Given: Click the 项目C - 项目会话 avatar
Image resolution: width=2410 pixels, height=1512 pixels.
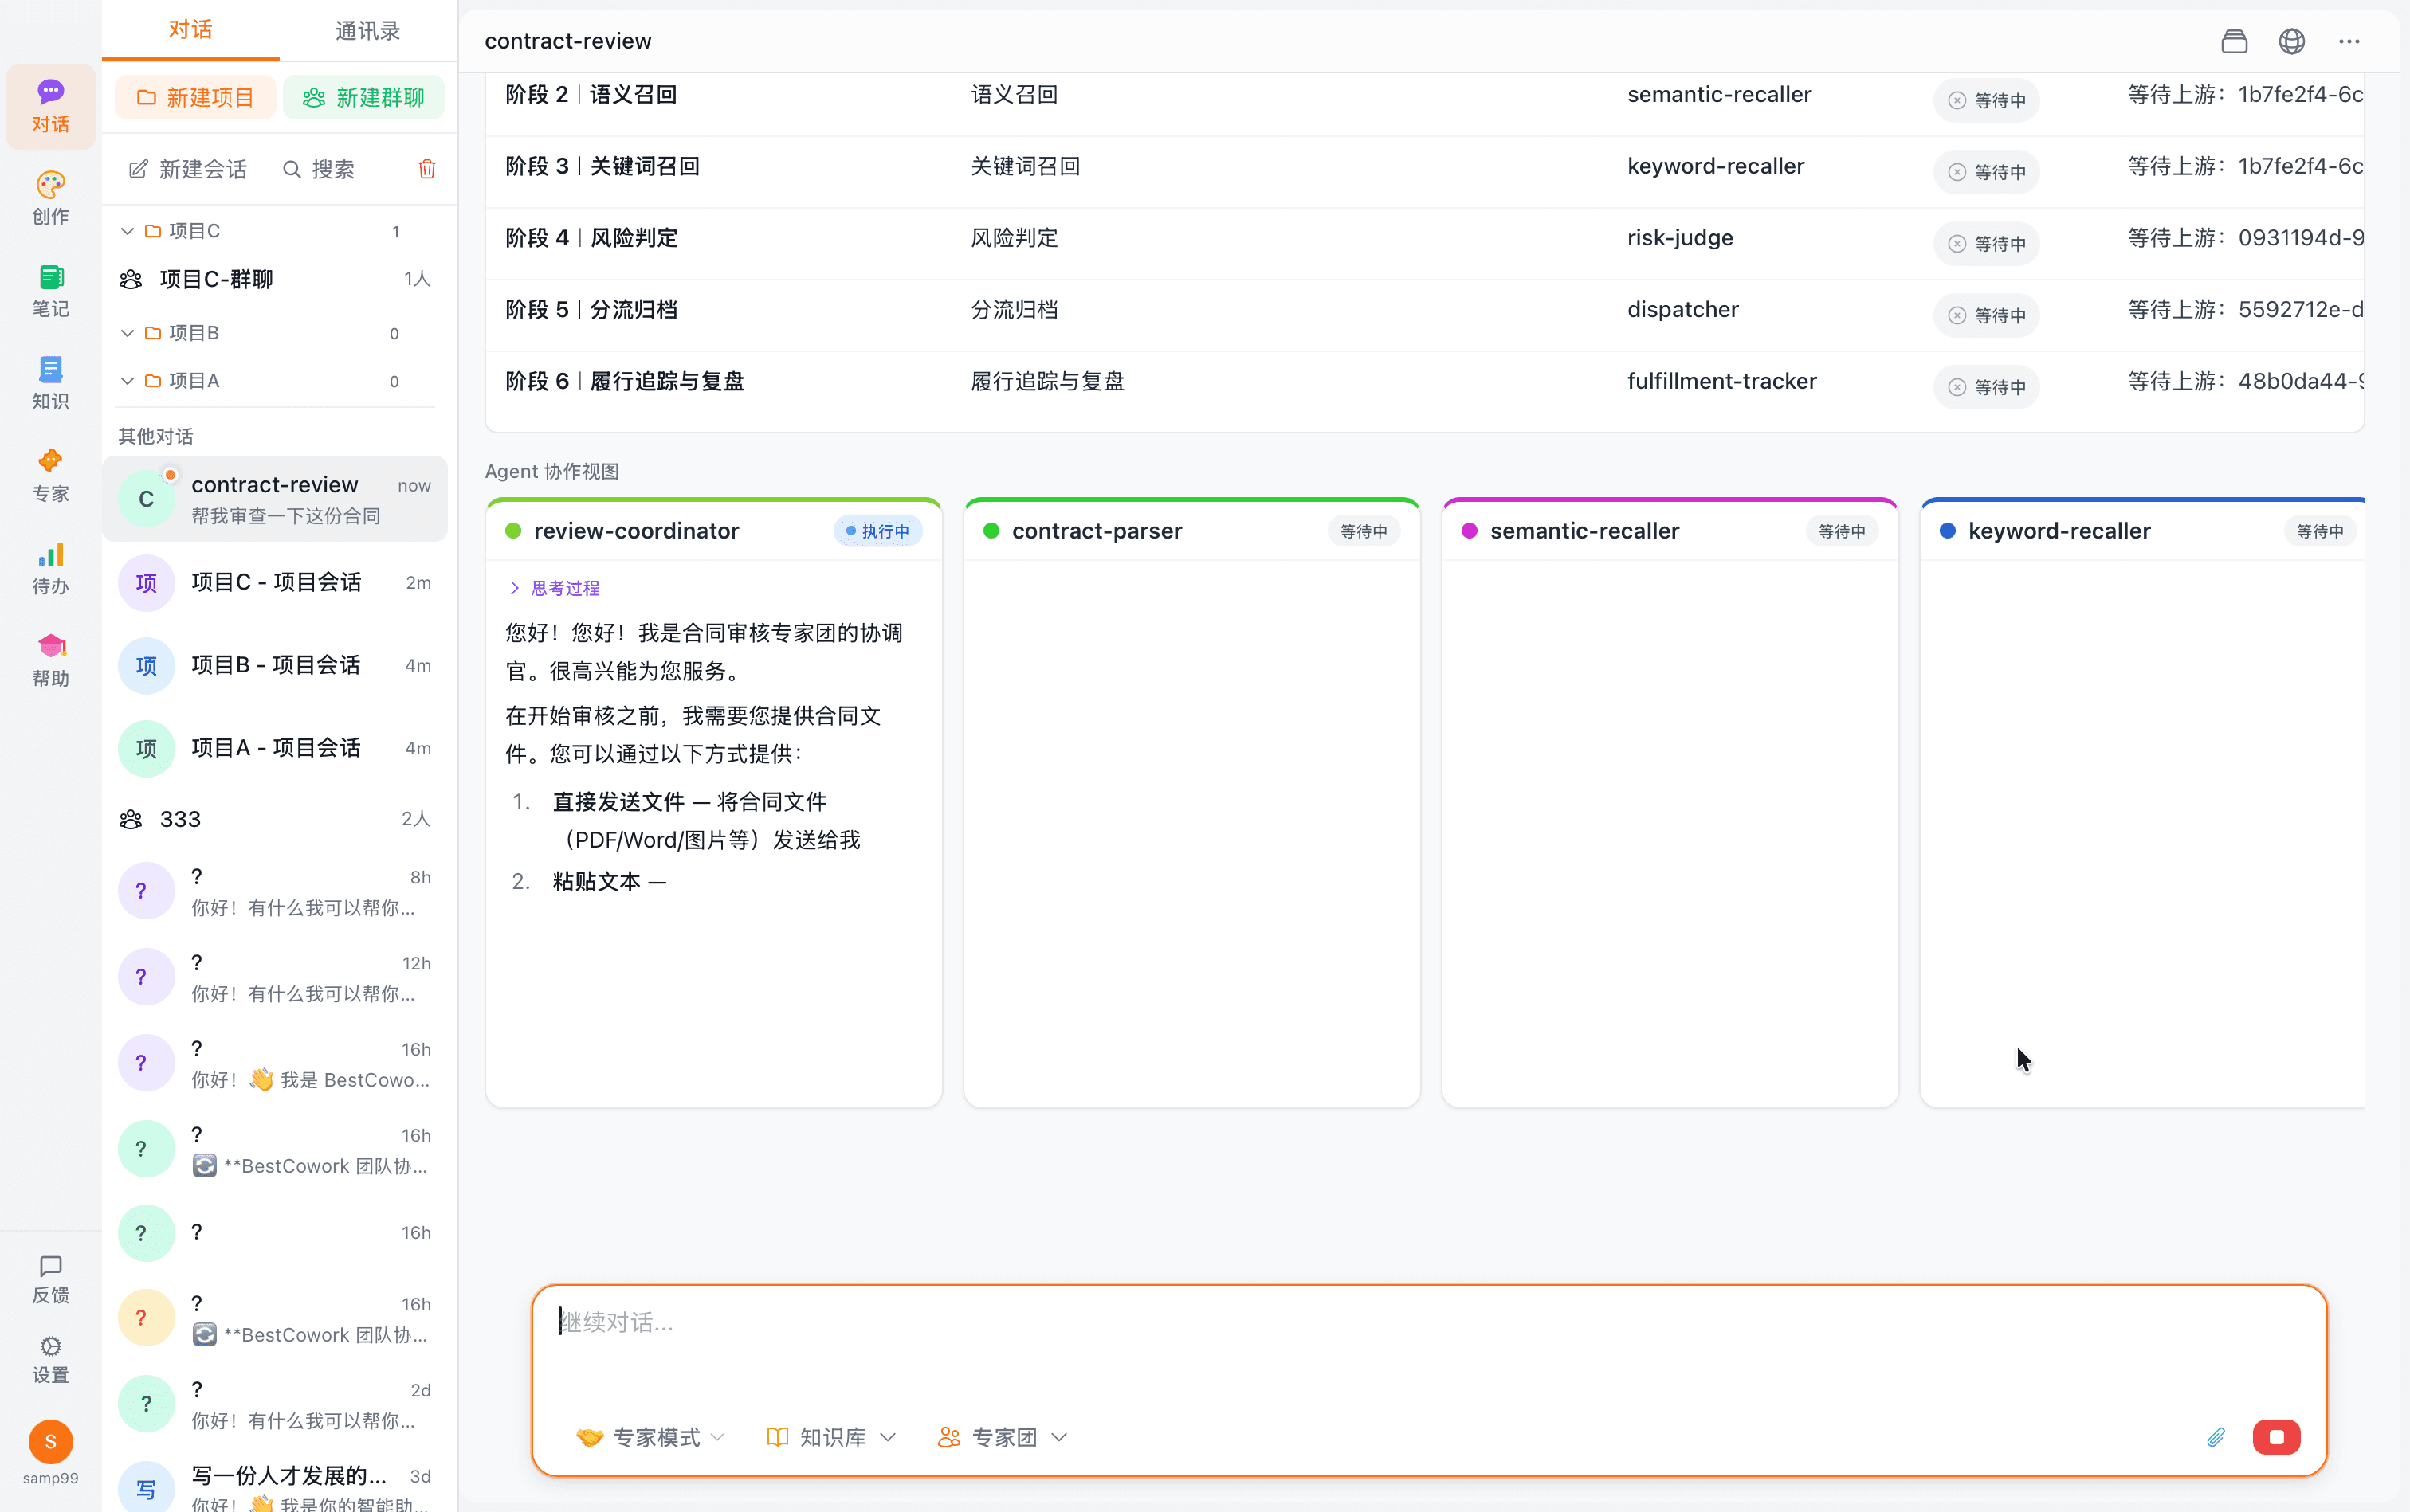Looking at the screenshot, I should coord(146,583).
